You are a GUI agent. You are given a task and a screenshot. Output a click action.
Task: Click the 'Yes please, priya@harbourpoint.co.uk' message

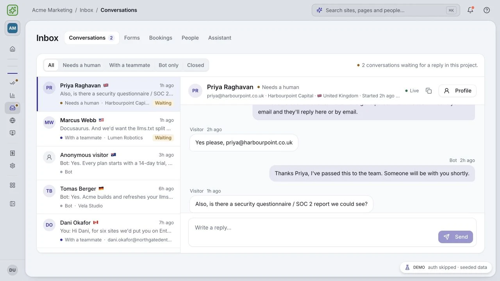[244, 142]
